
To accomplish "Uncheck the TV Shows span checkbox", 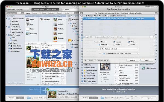I will tap(129, 42).
